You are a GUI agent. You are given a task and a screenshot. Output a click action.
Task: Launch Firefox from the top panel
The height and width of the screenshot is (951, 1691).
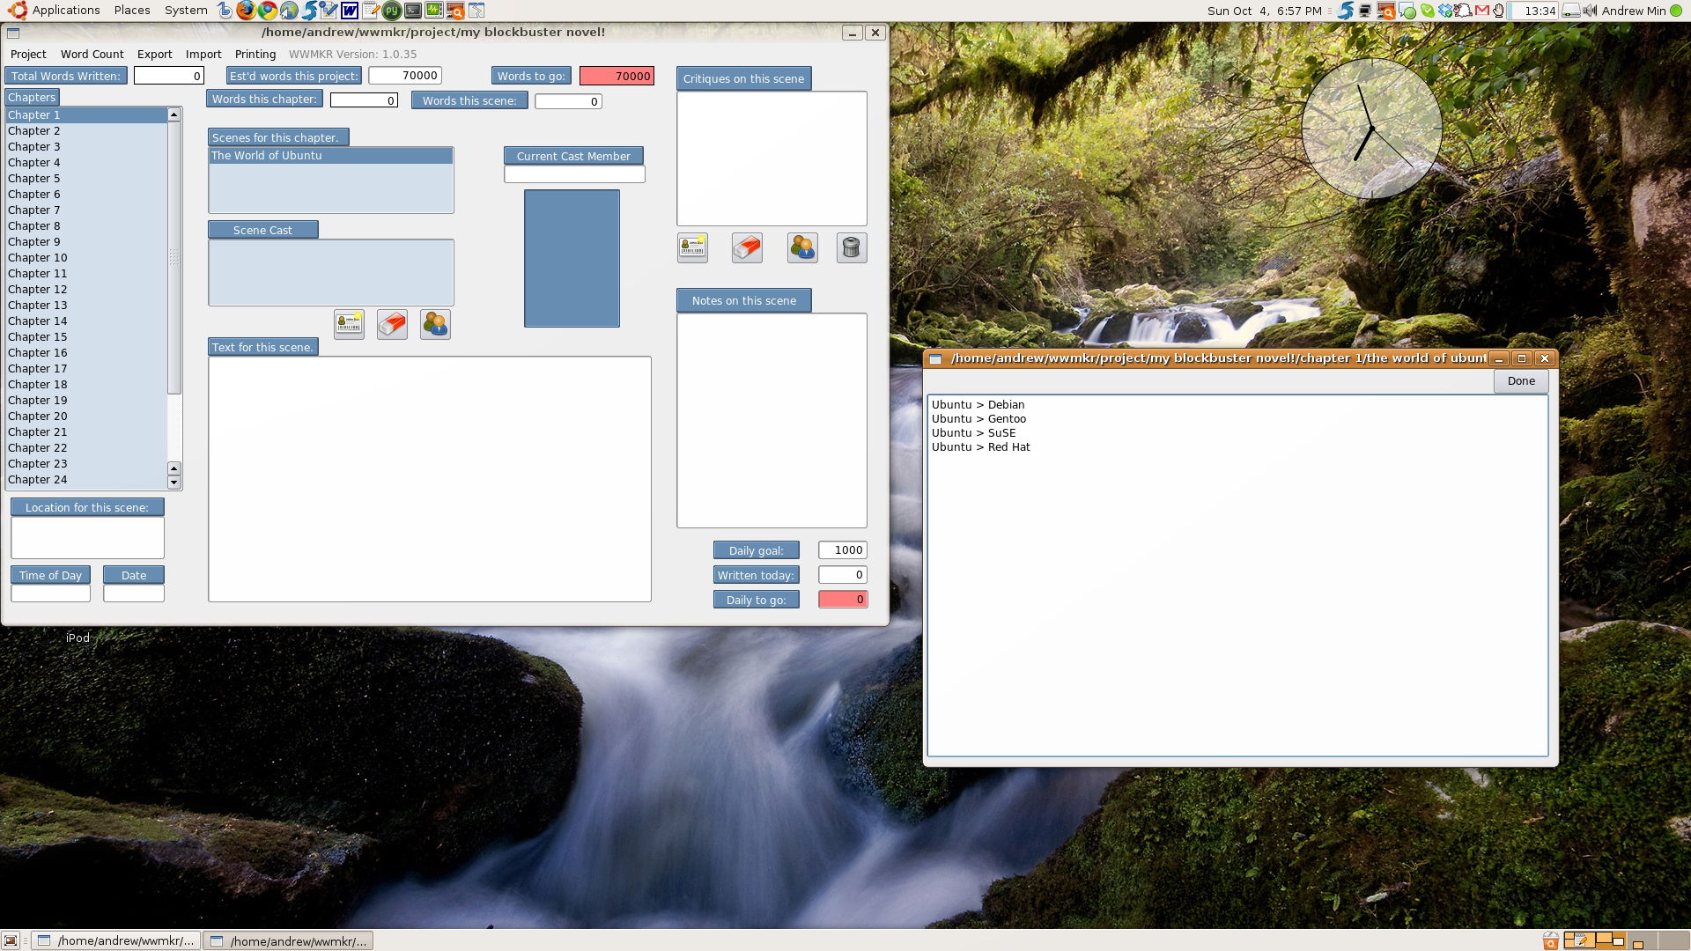tap(246, 11)
